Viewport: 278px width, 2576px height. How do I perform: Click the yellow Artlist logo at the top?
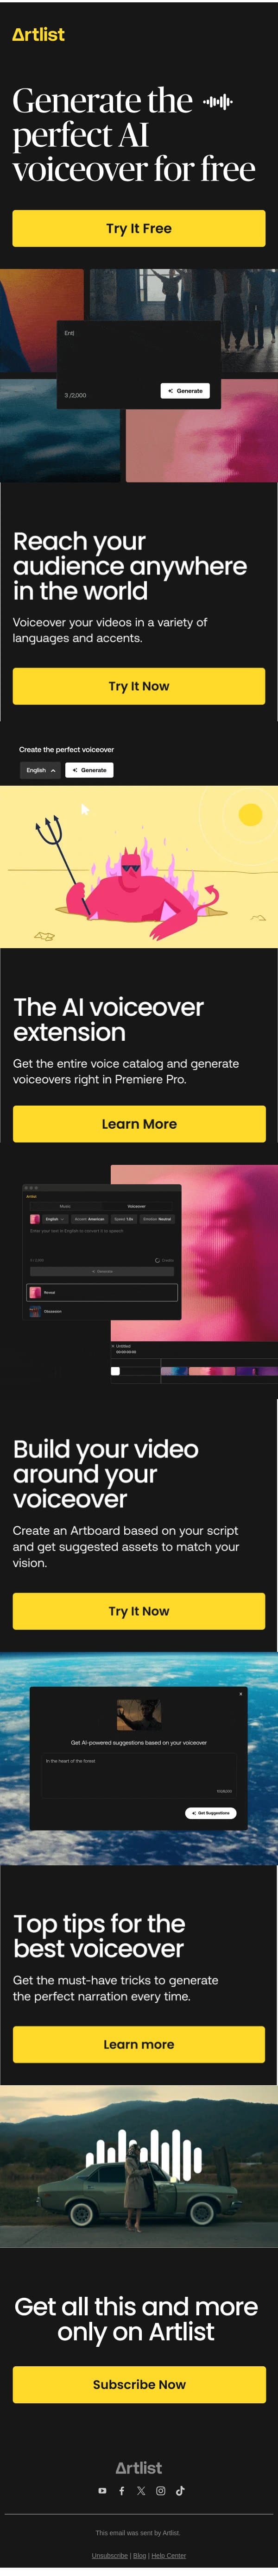pyautogui.click(x=38, y=34)
